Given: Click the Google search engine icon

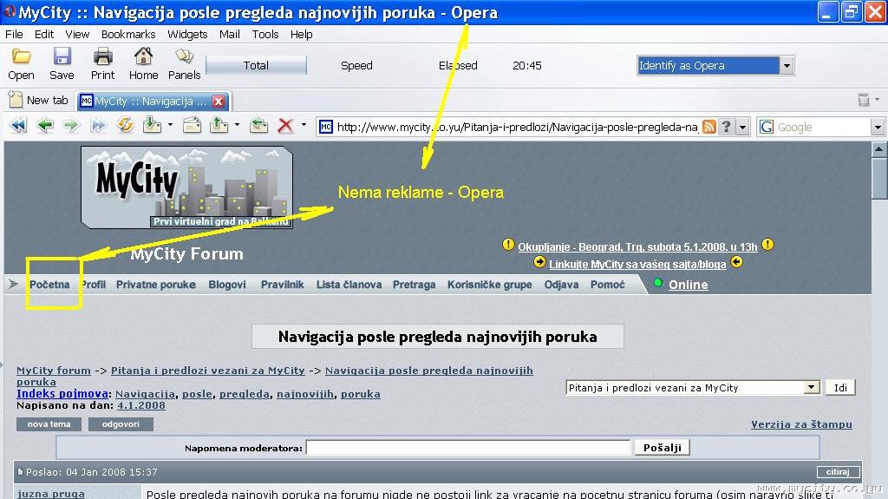Looking at the screenshot, I should (767, 127).
